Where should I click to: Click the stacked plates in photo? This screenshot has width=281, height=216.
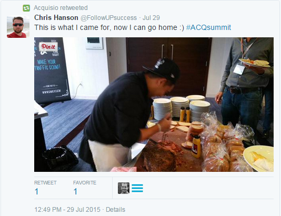(181, 108)
